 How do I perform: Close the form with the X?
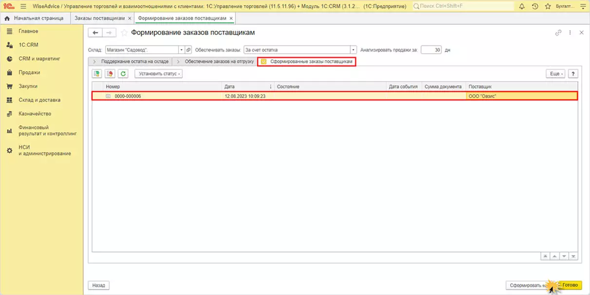[581, 33]
